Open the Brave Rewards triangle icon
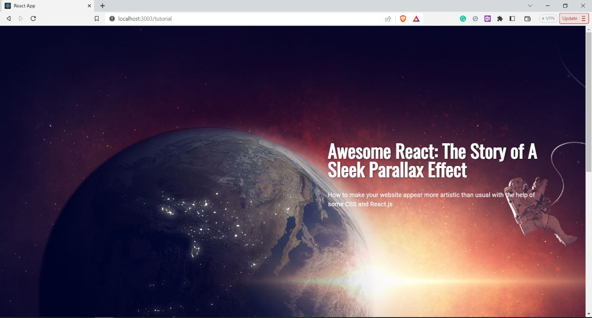Image resolution: width=592 pixels, height=318 pixels. [416, 19]
